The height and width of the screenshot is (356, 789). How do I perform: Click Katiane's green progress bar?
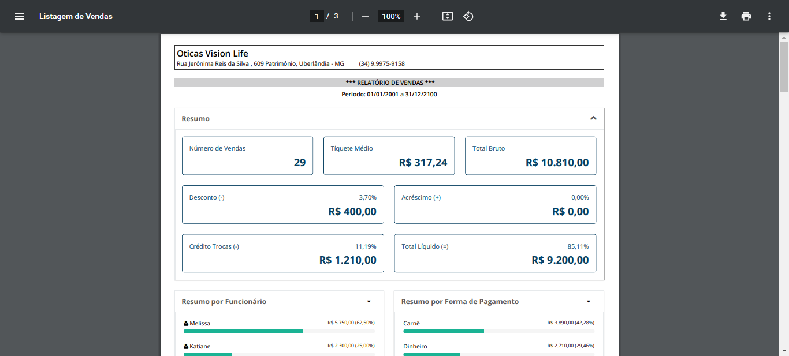click(207, 354)
